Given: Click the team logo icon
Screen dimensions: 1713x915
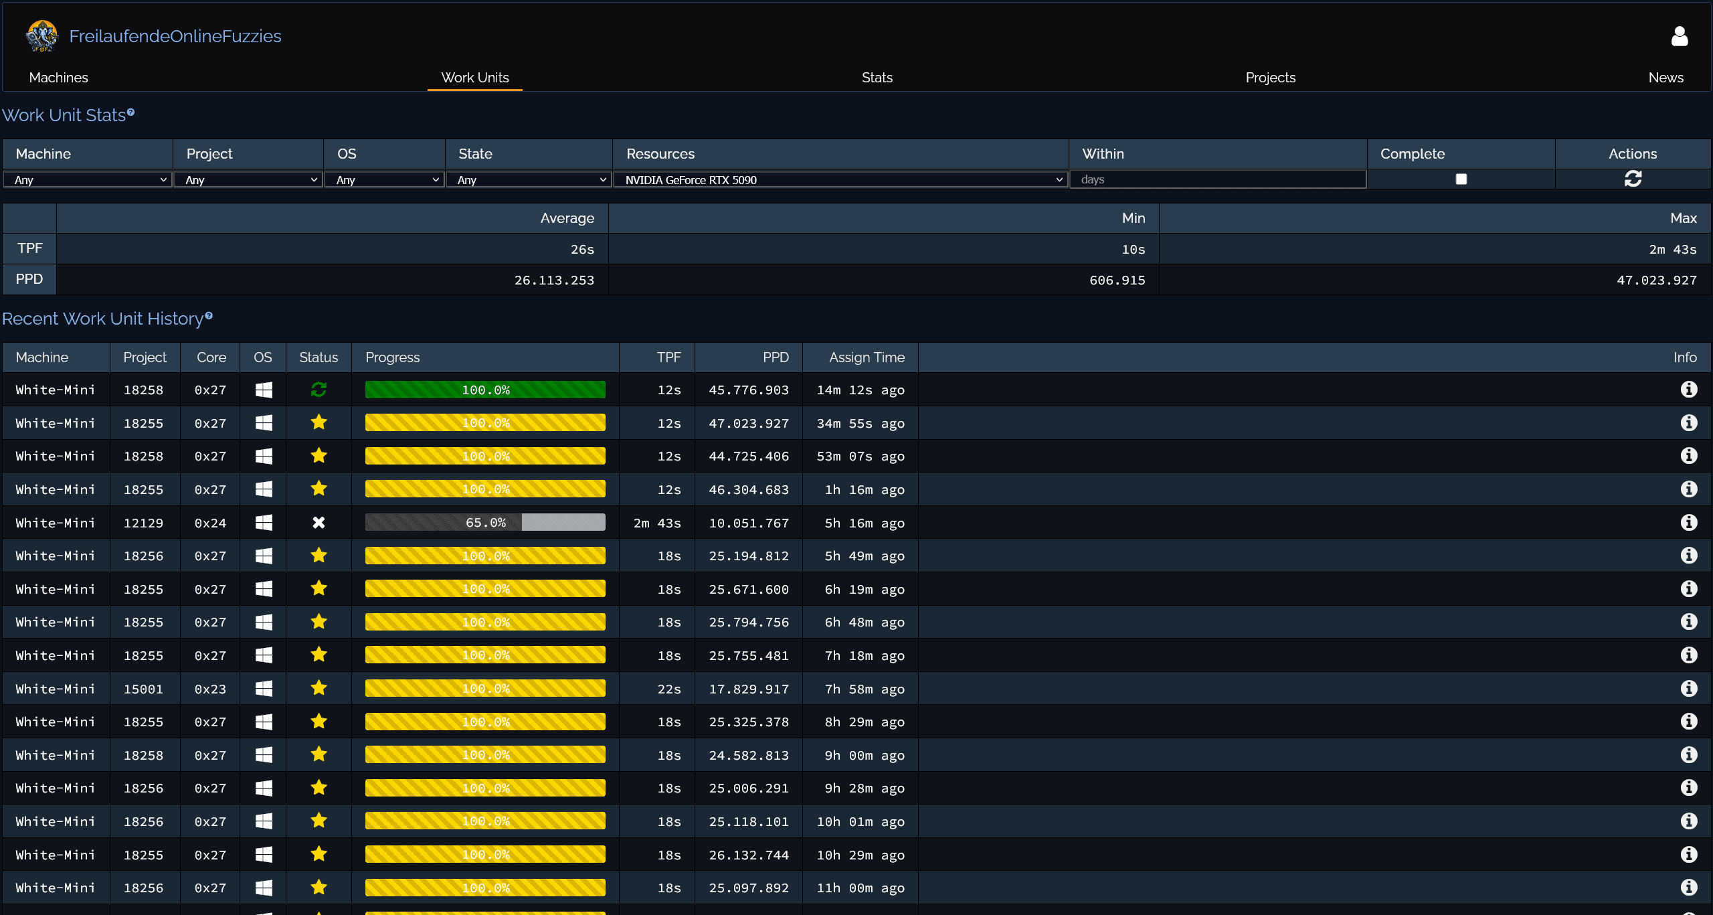Looking at the screenshot, I should (41, 36).
